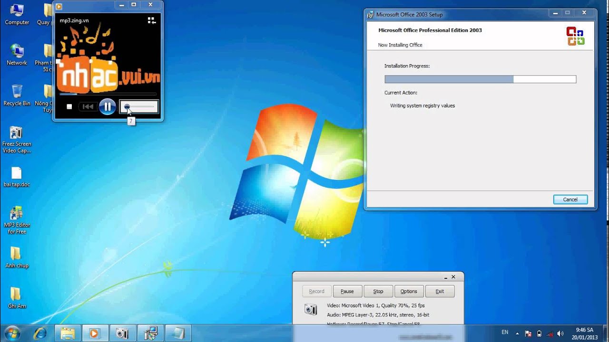The image size is (609, 342).
Task: Click the Office Setup title bar icon
Action: [x=370, y=14]
